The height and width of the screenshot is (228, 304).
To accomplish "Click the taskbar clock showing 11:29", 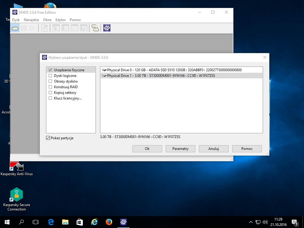I will [x=278, y=222].
